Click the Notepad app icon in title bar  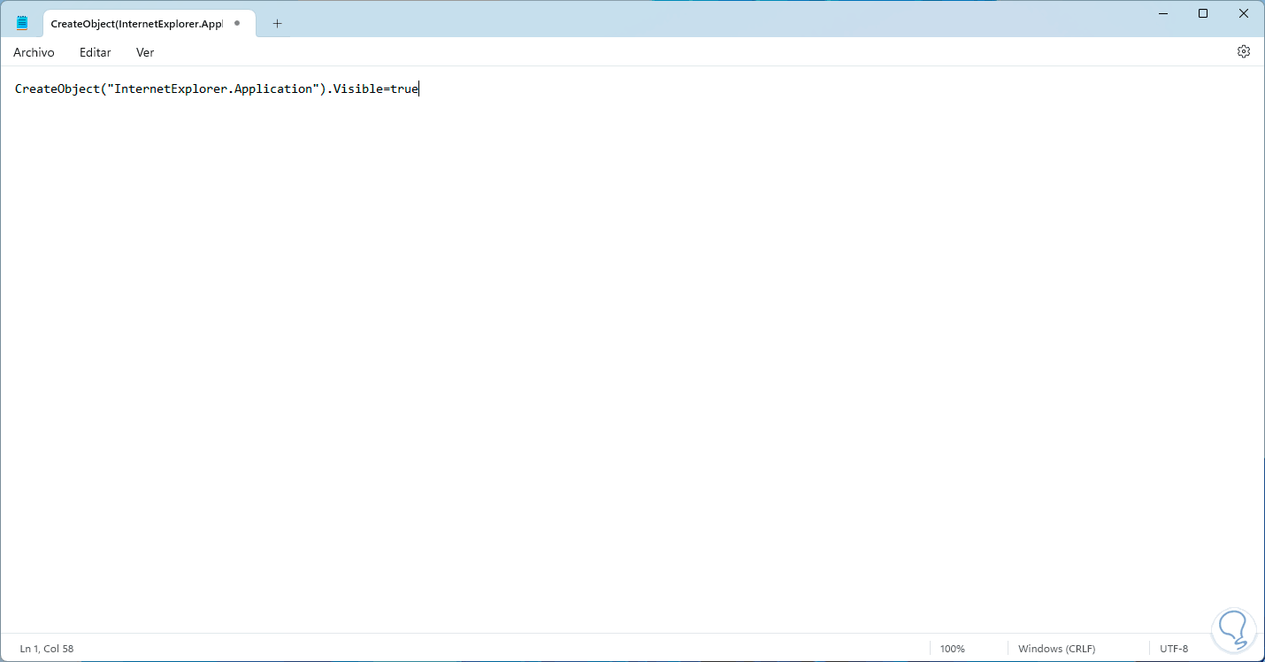(22, 23)
